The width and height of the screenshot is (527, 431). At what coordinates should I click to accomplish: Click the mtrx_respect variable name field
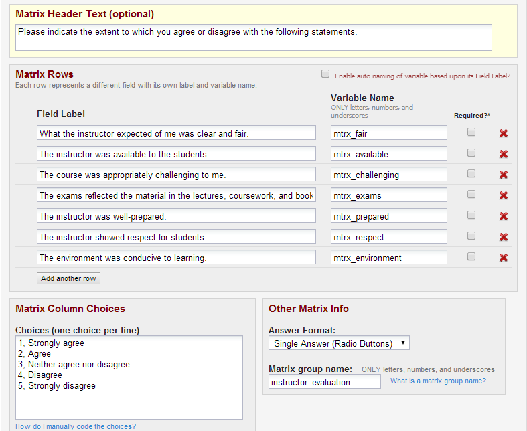[x=388, y=237]
